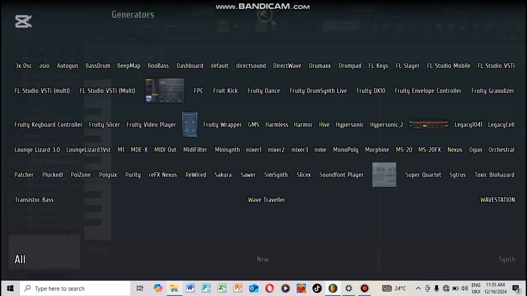This screenshot has height=296, width=527.
Task: Choose the Autogun generator
Action: pyautogui.click(x=68, y=66)
